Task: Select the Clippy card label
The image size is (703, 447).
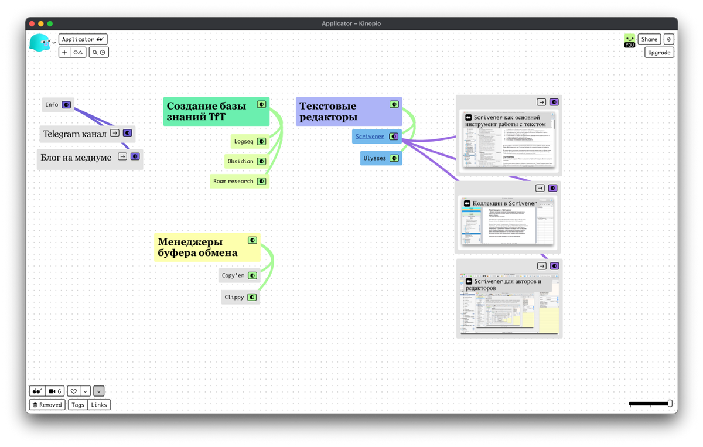Action: click(234, 297)
